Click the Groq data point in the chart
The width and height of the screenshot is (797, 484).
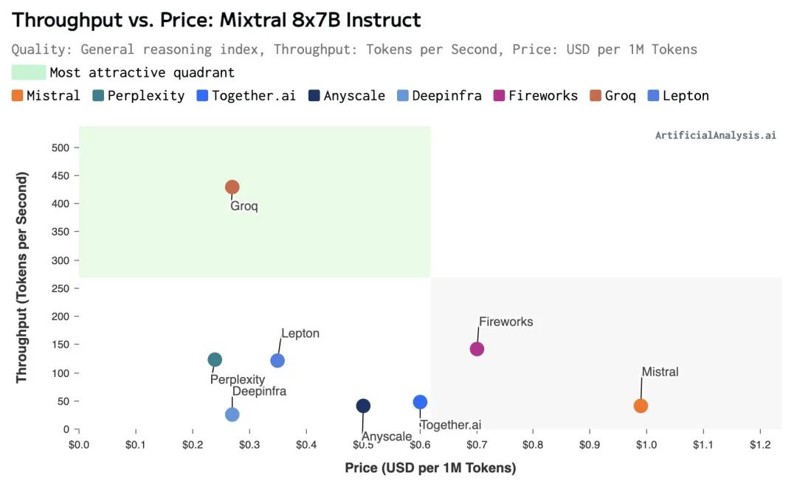232,187
